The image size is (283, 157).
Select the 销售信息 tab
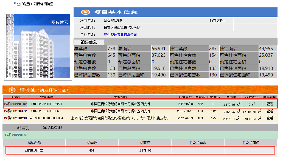coord(89,42)
